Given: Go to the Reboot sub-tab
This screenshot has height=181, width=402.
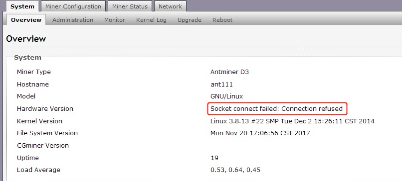Looking at the screenshot, I should (222, 20).
